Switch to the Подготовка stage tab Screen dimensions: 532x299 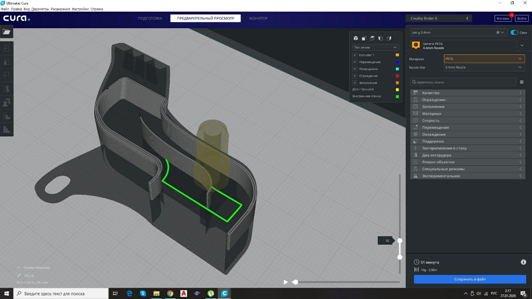tap(150, 18)
